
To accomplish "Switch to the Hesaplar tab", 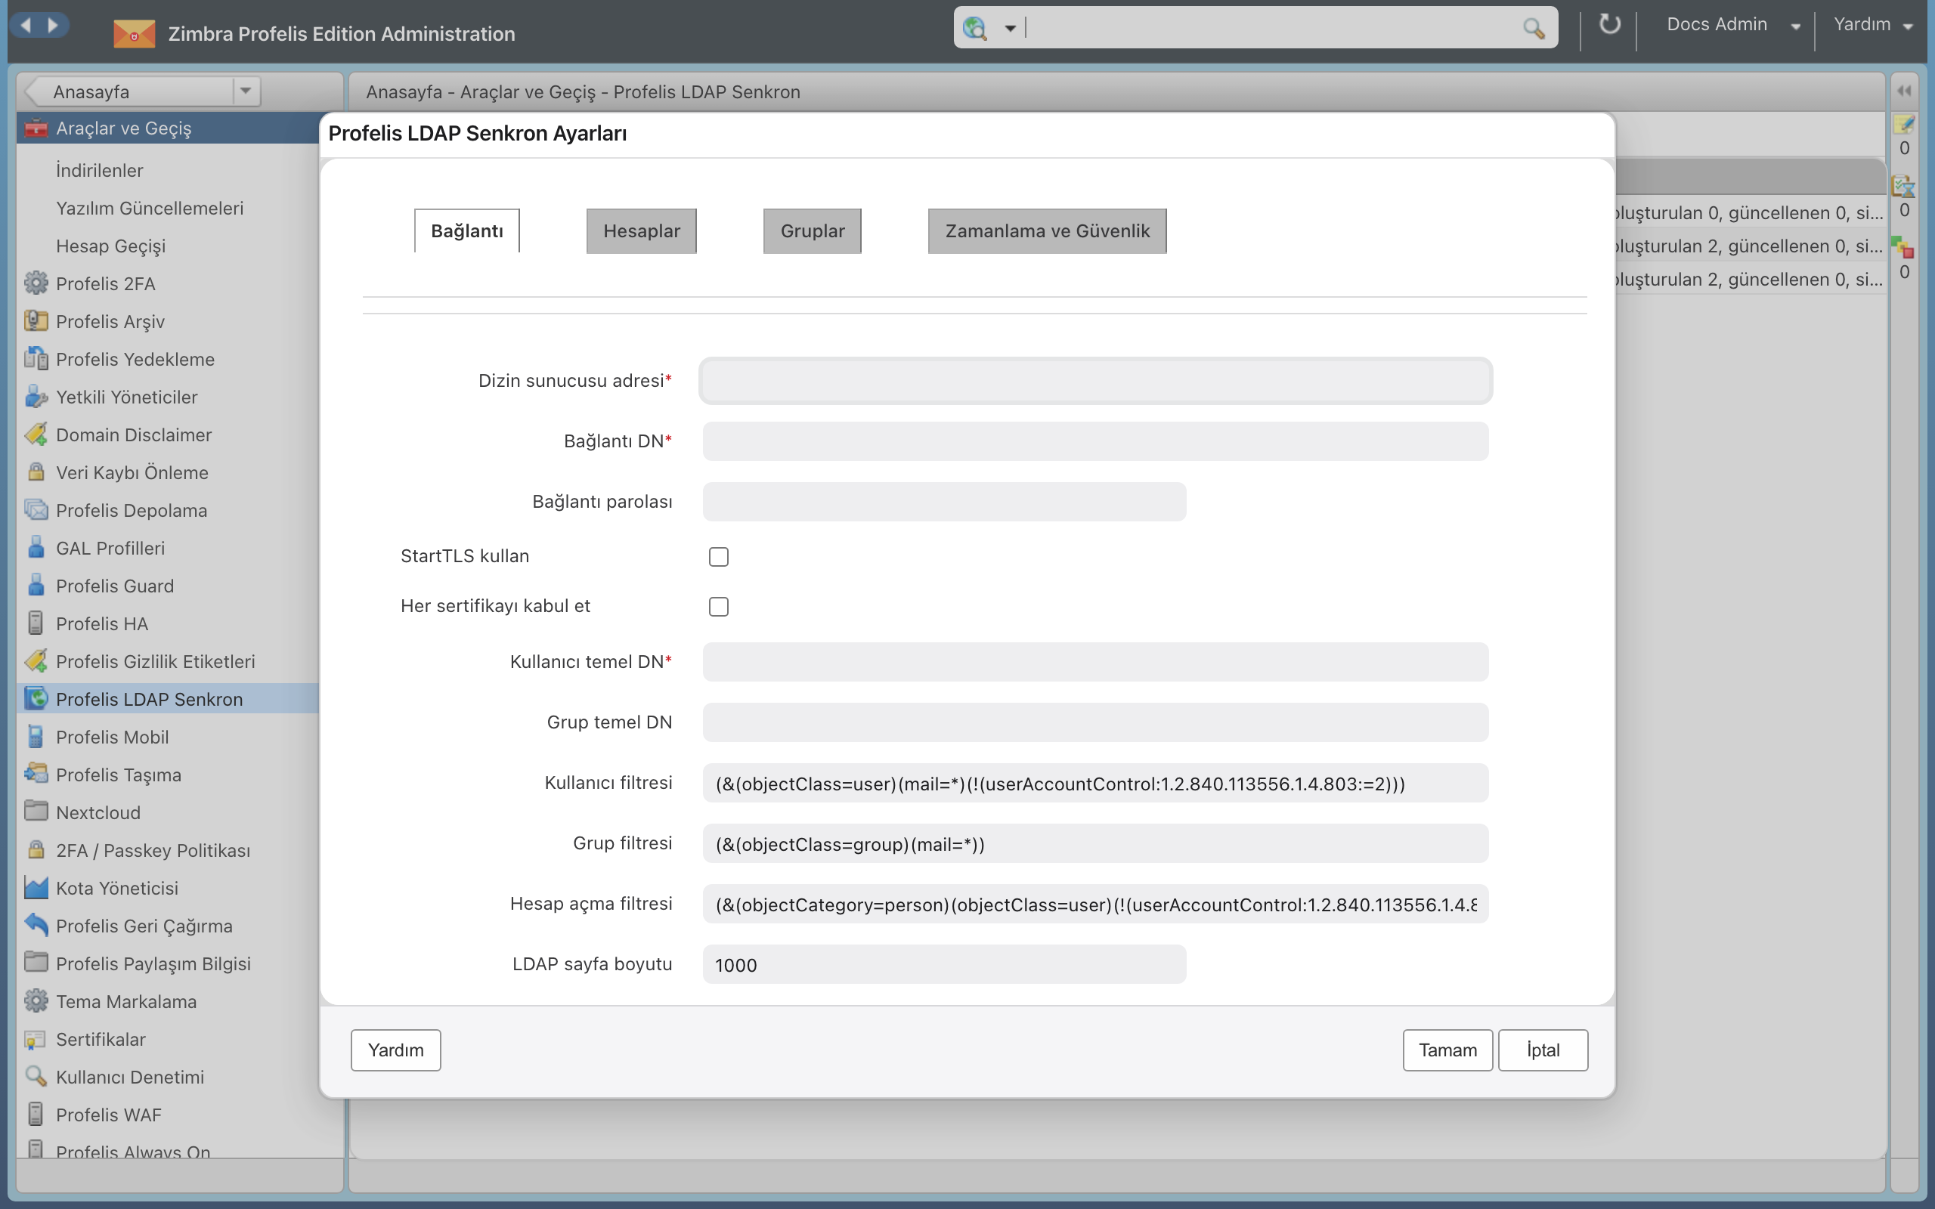I will (641, 231).
